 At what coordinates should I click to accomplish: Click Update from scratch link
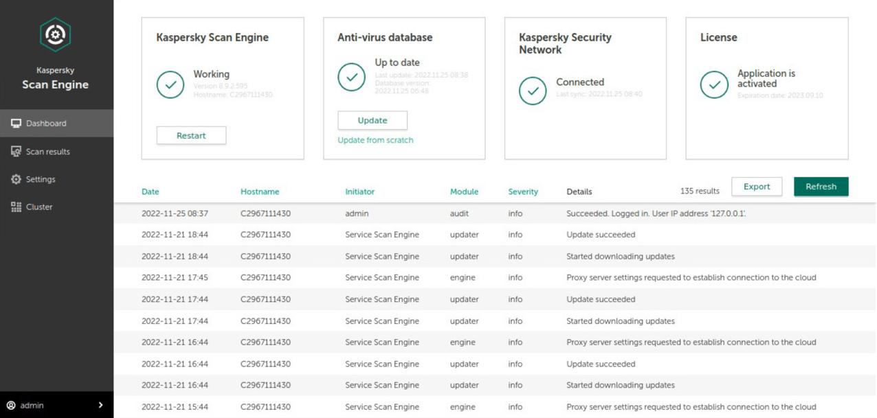[x=375, y=140]
